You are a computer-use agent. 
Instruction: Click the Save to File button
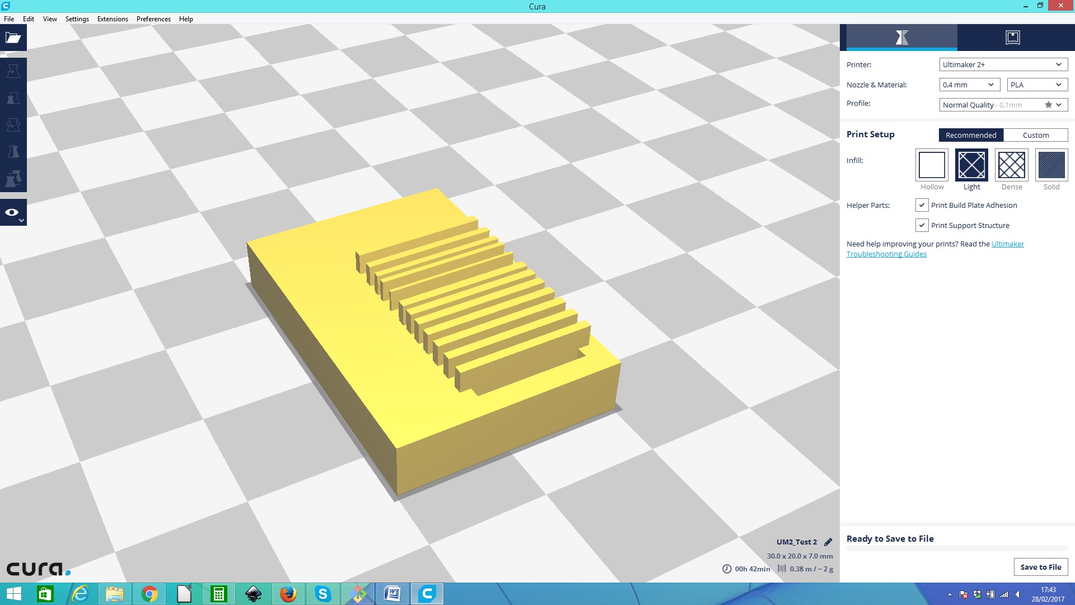tap(1041, 567)
